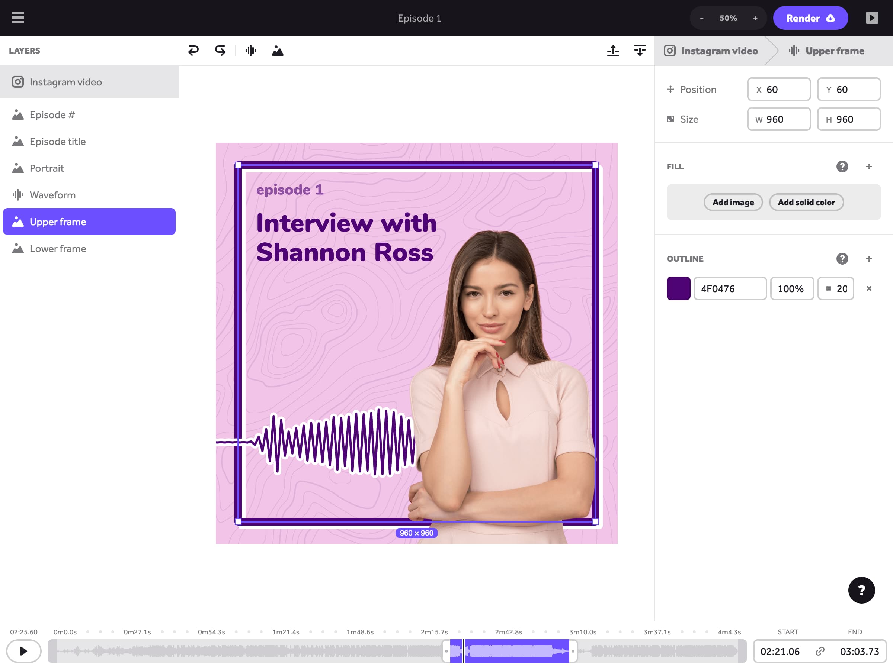Remove the outline with X icon
The height and width of the screenshot is (669, 893).
point(869,288)
